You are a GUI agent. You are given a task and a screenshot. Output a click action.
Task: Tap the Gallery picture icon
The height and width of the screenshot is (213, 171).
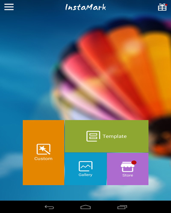pyautogui.click(x=85, y=166)
